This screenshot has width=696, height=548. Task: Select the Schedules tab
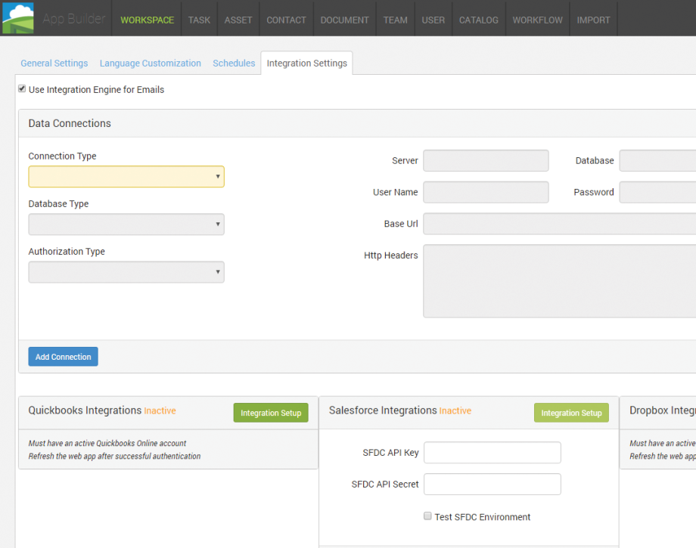coord(233,63)
